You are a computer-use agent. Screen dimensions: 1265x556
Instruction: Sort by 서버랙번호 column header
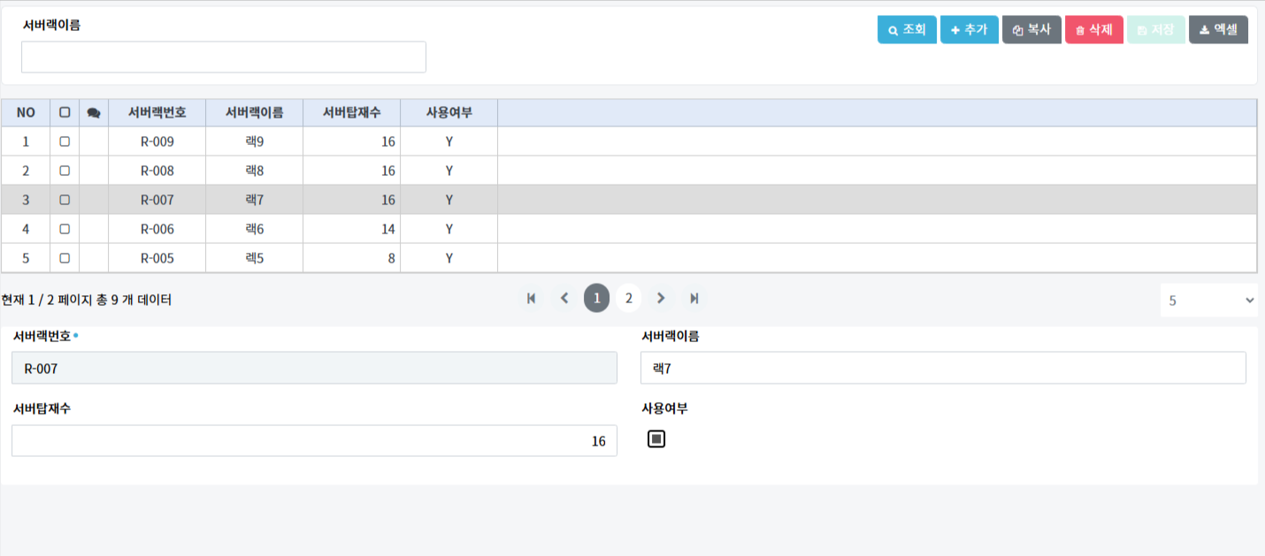coord(157,112)
